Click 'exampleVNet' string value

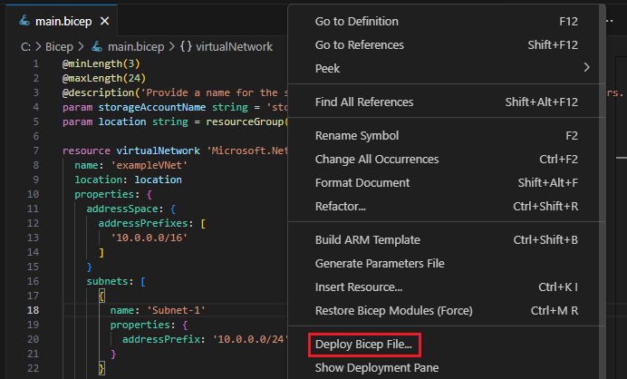click(x=150, y=165)
